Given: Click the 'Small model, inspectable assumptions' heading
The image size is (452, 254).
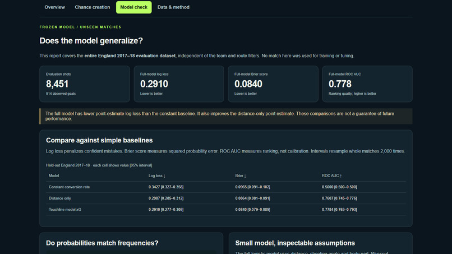Looking at the screenshot, I should [295, 243].
